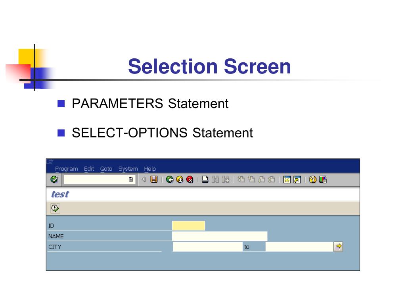This screenshot has width=406, height=305.
Task: Click the Create new session icon
Action: [287, 180]
